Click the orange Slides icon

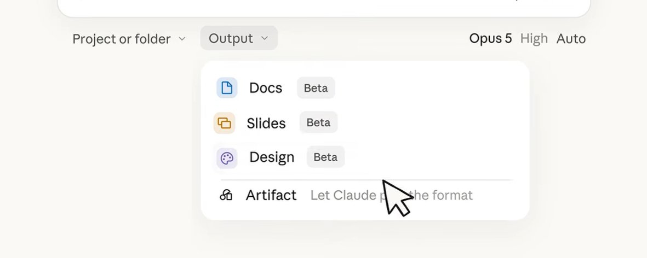pyautogui.click(x=224, y=123)
